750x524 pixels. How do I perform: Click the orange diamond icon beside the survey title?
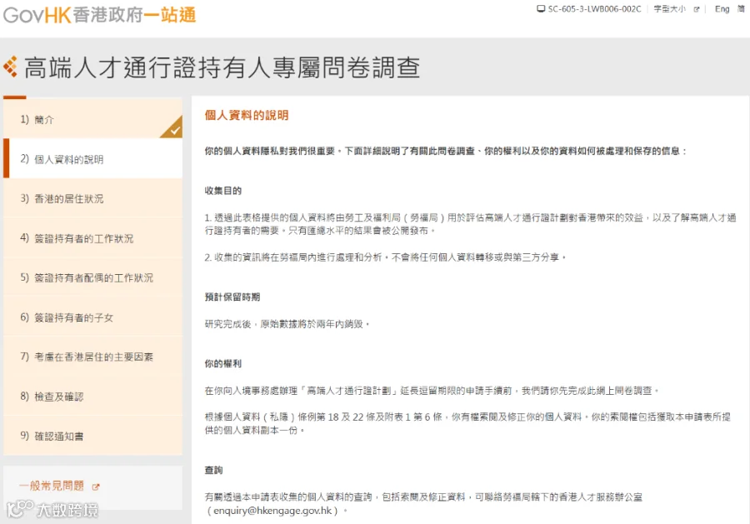[x=11, y=67]
